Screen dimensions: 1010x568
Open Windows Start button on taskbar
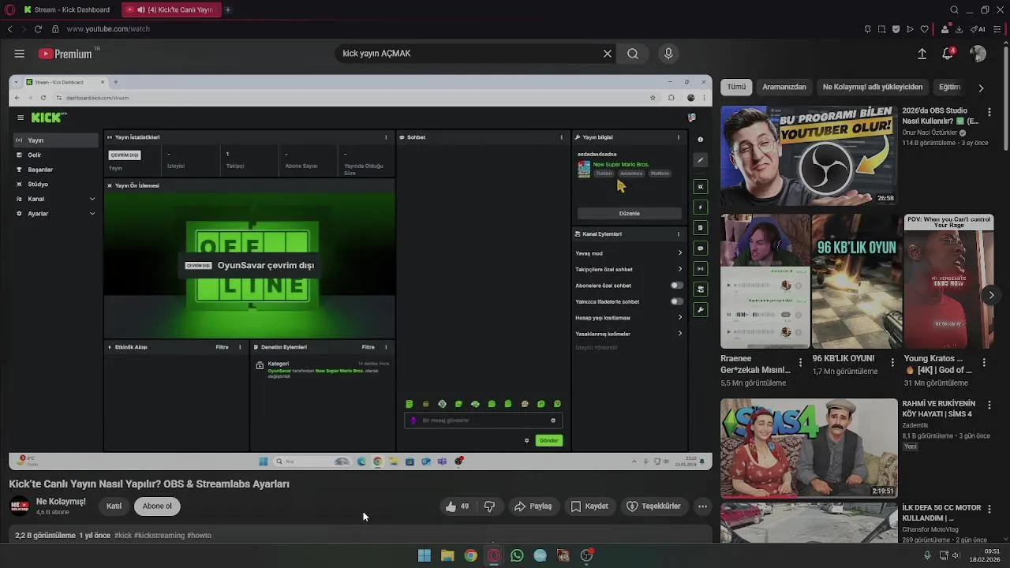pos(425,555)
